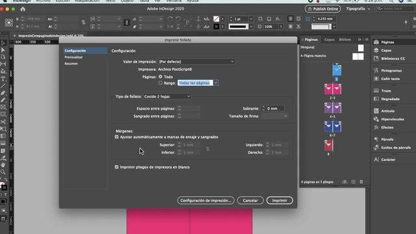Screen dimensions: 416x234
Task: Toggle Imprimir pliegos de impresora en blanco
Action: click(x=116, y=167)
